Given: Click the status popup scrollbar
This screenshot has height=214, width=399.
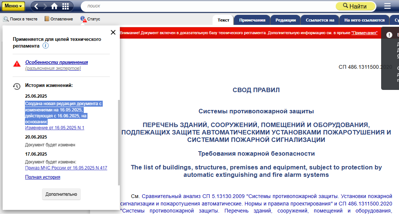Looking at the screenshot, I should (119, 143).
